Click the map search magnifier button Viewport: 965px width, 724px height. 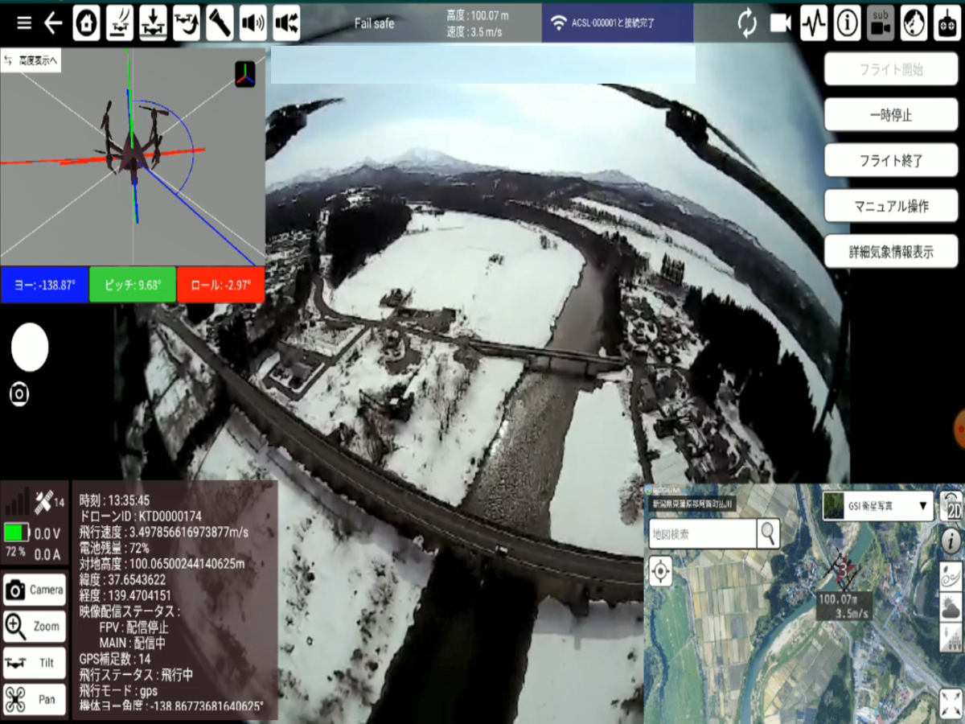[x=769, y=533]
